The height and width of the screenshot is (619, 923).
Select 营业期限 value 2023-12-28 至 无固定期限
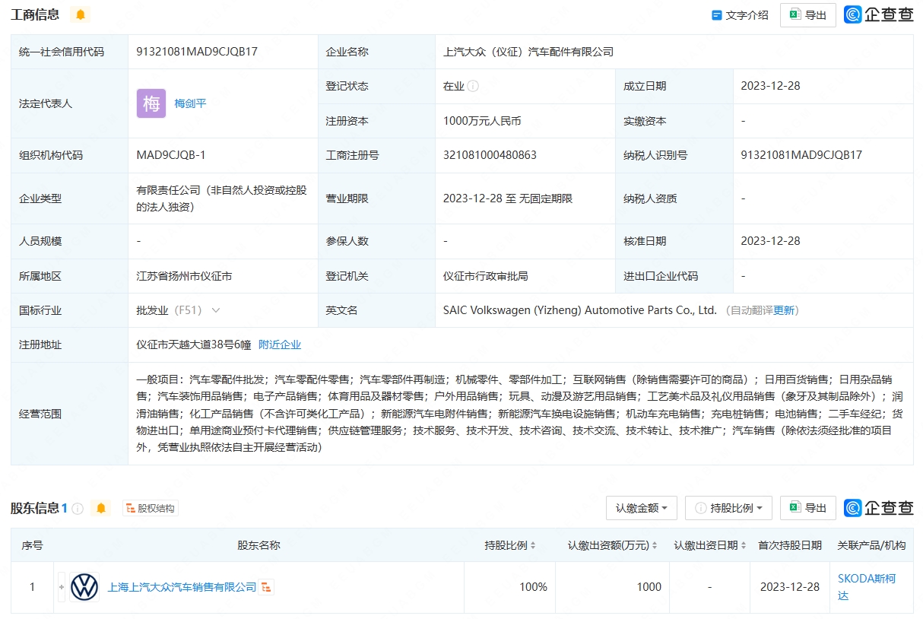pyautogui.click(x=508, y=198)
